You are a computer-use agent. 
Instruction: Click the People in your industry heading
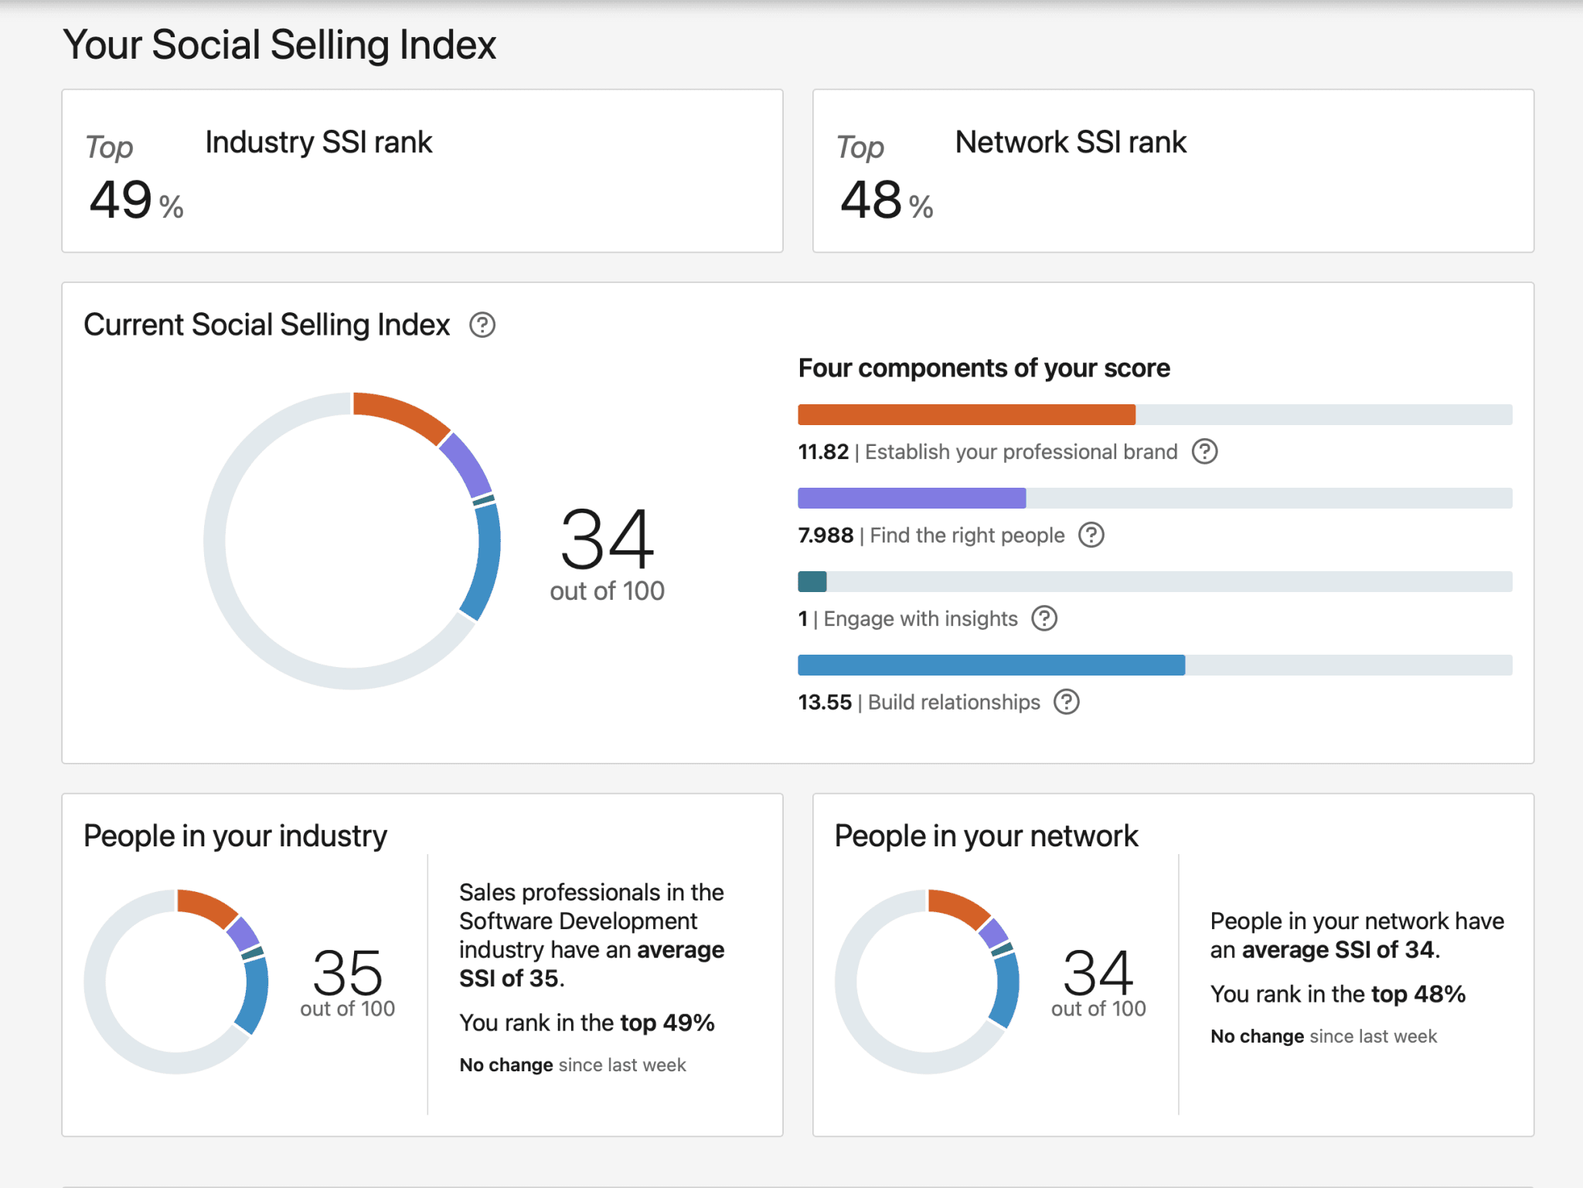pos(235,836)
